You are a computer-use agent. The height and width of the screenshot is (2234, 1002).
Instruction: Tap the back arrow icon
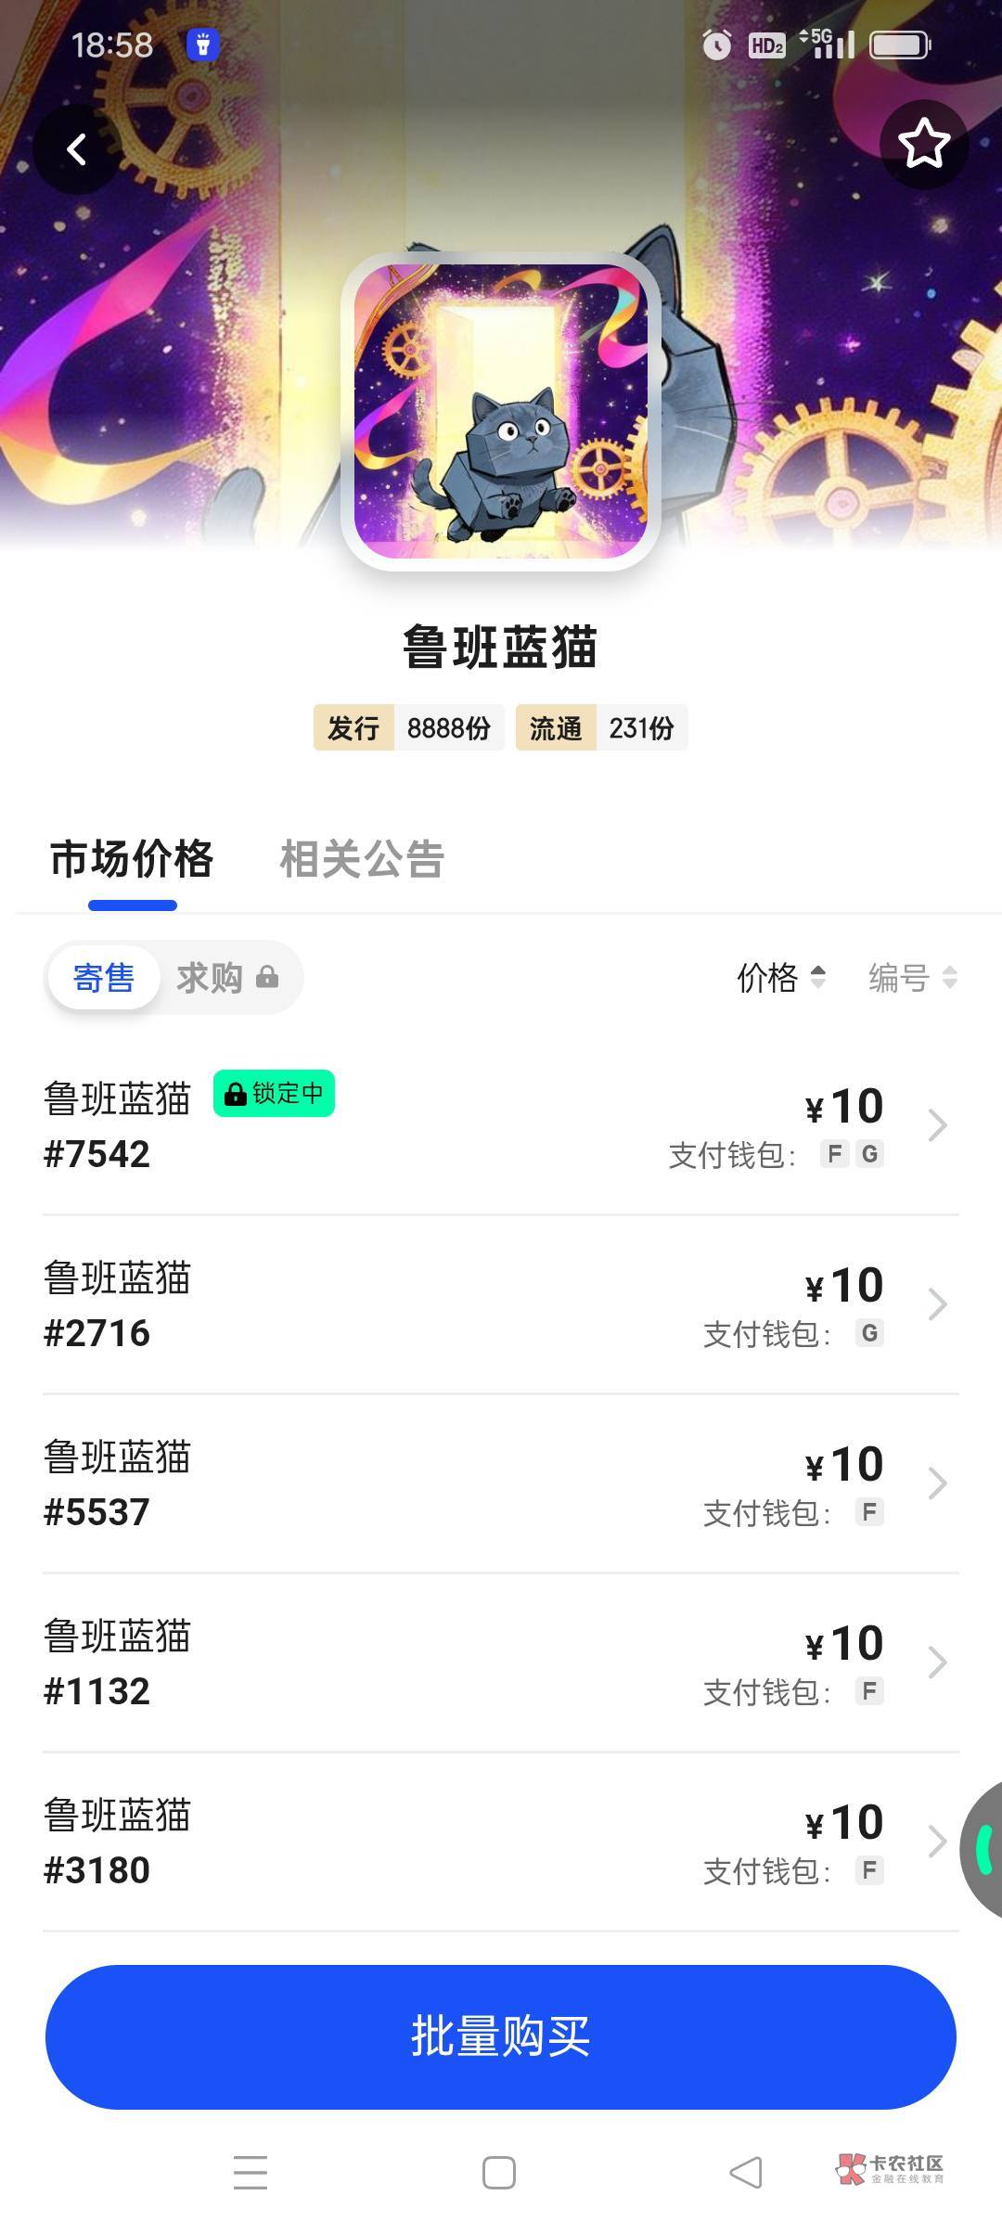tap(77, 149)
